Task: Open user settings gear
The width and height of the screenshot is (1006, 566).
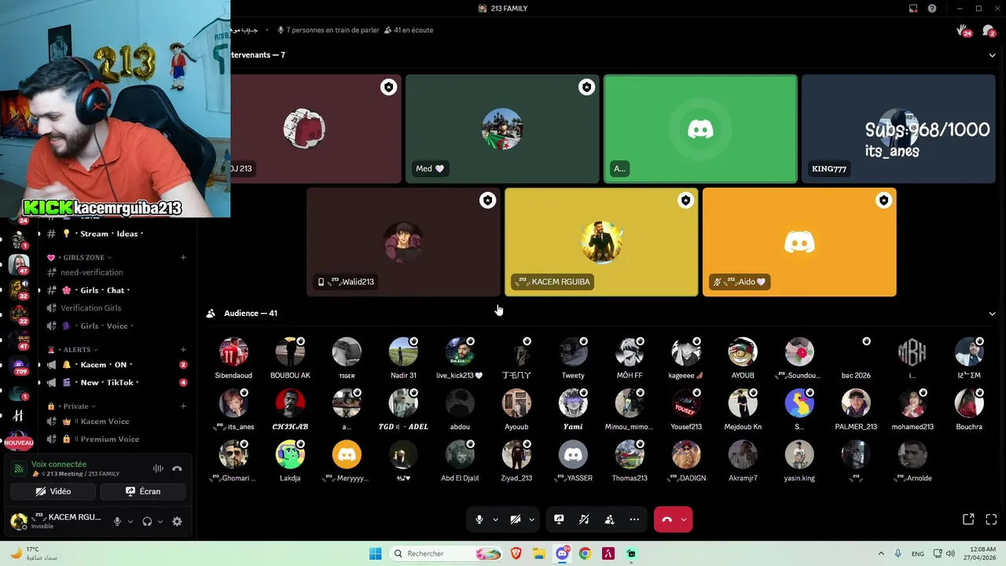Action: point(177,521)
